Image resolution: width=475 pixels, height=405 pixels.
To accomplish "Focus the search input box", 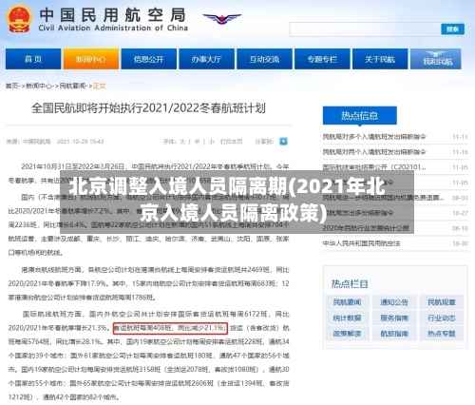I will pyautogui.click(x=365, y=29).
